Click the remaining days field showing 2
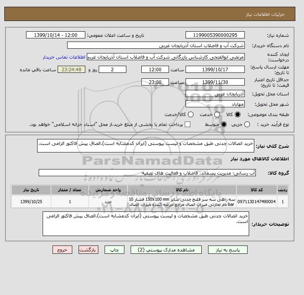The height and width of the screenshot is (295, 304). pos(113,69)
